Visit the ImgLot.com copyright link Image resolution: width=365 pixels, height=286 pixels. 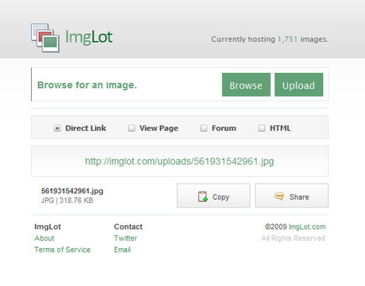coord(307,227)
